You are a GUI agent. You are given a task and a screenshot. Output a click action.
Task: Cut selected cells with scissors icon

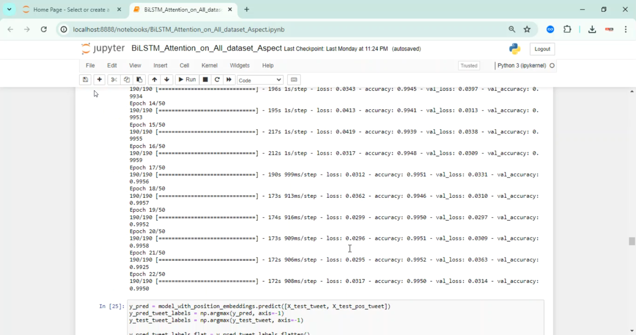(x=114, y=80)
